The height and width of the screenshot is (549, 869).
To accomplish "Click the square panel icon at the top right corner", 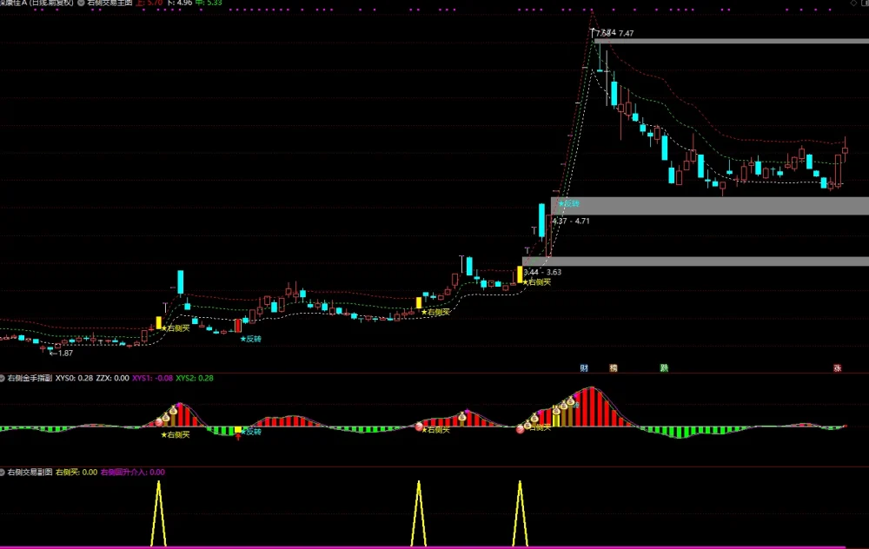I will pos(866,3).
